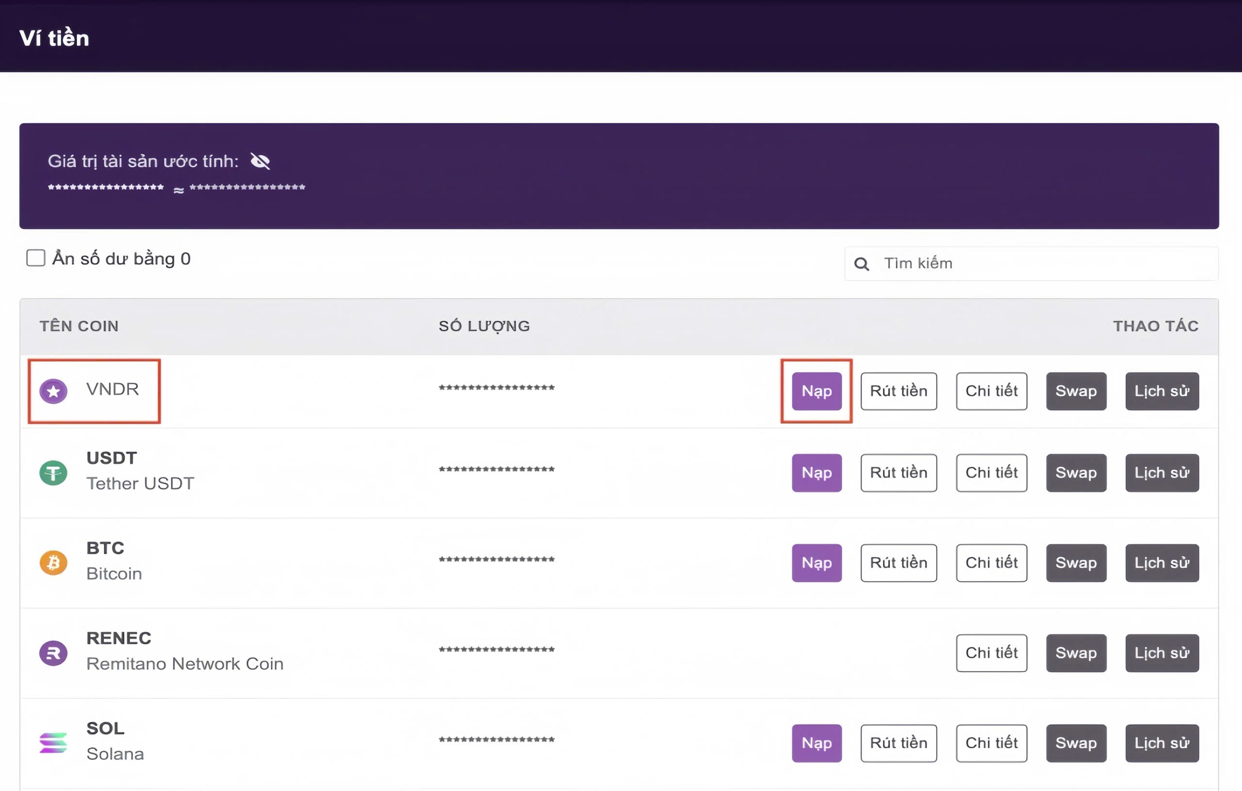Screen dimensions: 1242x791
Task: Open Lịch sử for BTC
Action: click(x=1162, y=563)
